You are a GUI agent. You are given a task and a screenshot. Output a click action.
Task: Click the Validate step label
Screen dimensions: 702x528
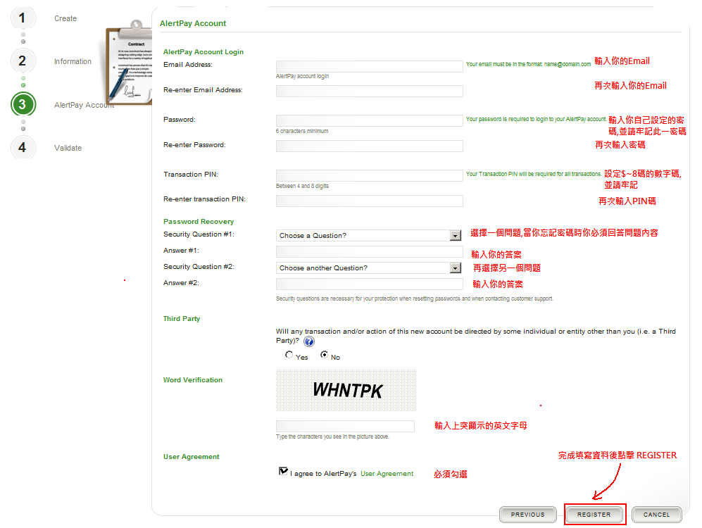(68, 148)
